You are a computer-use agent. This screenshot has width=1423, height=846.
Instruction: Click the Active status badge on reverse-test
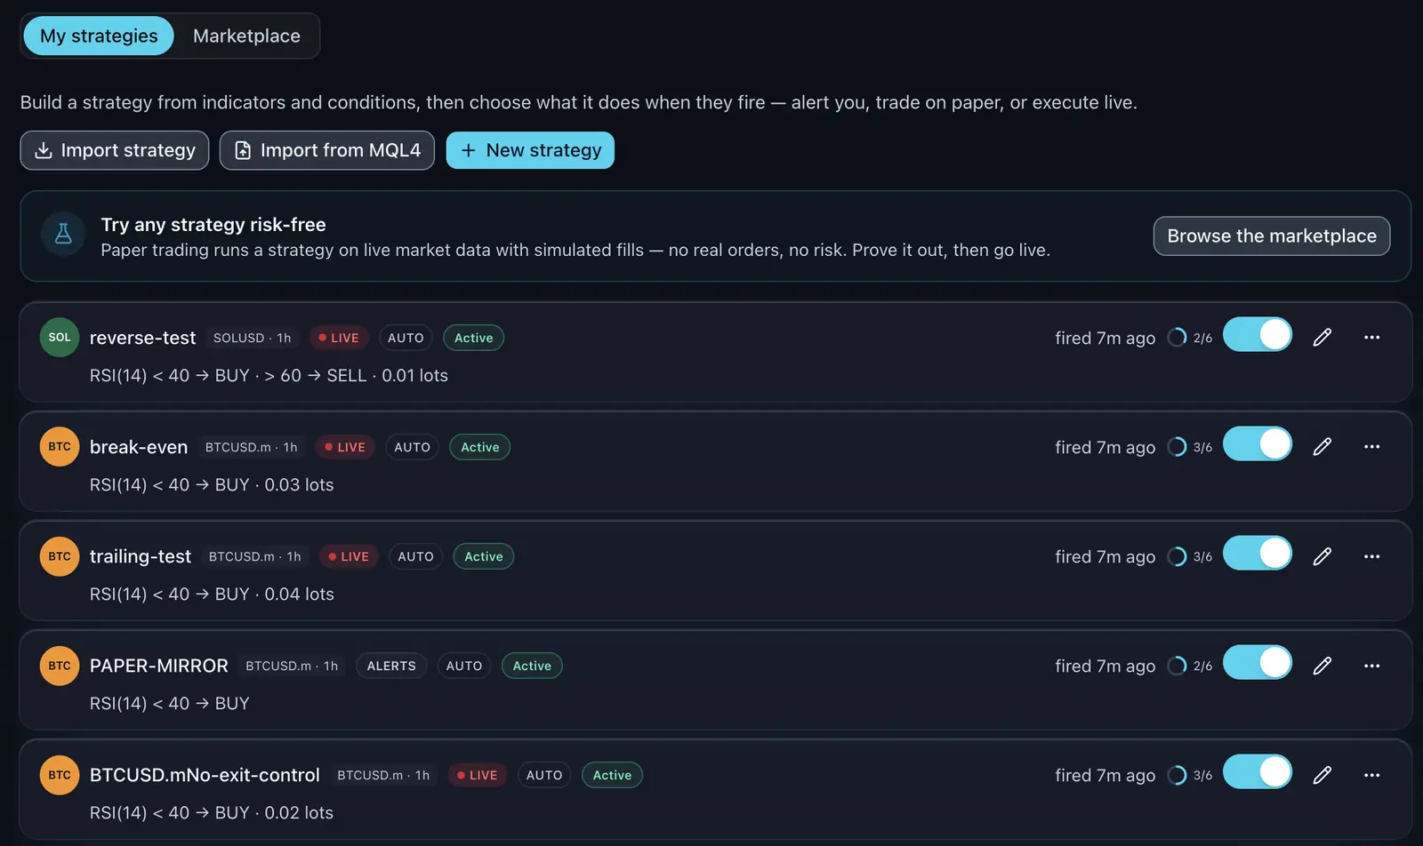tap(474, 338)
